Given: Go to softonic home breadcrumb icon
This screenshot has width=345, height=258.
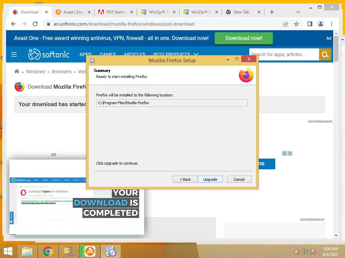Looking at the screenshot, I should (17, 71).
